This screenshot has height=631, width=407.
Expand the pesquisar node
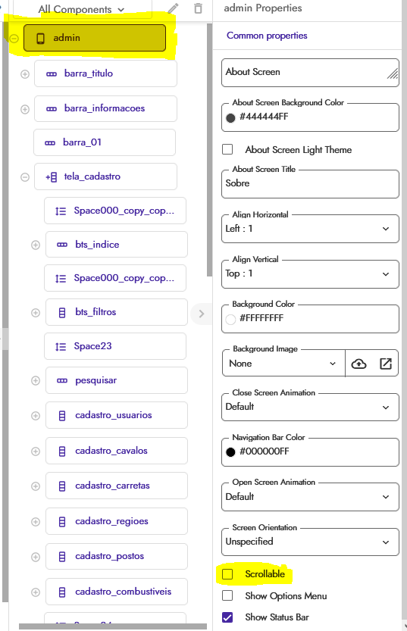[x=36, y=381]
